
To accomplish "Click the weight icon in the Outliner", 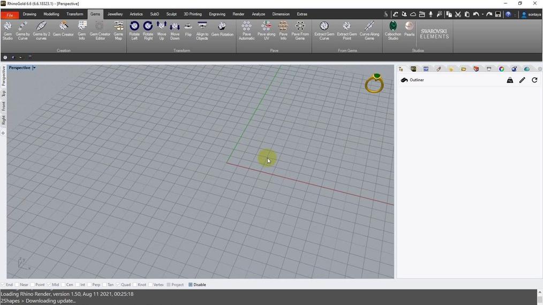I will (510, 80).
